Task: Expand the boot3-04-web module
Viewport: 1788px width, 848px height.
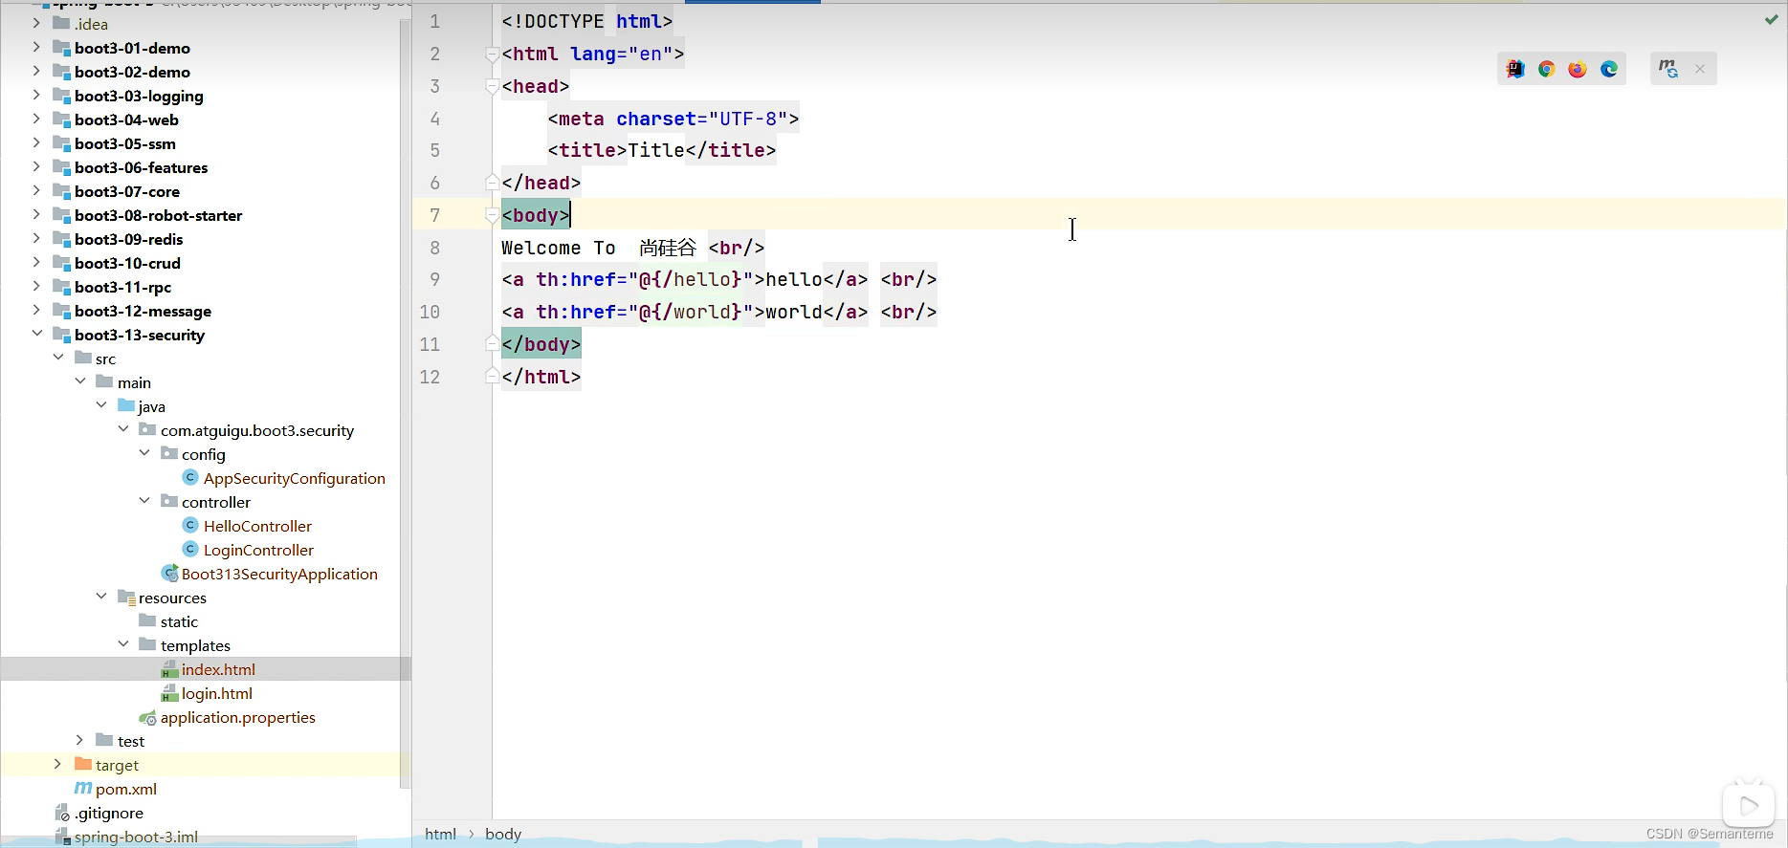Action: (x=36, y=119)
